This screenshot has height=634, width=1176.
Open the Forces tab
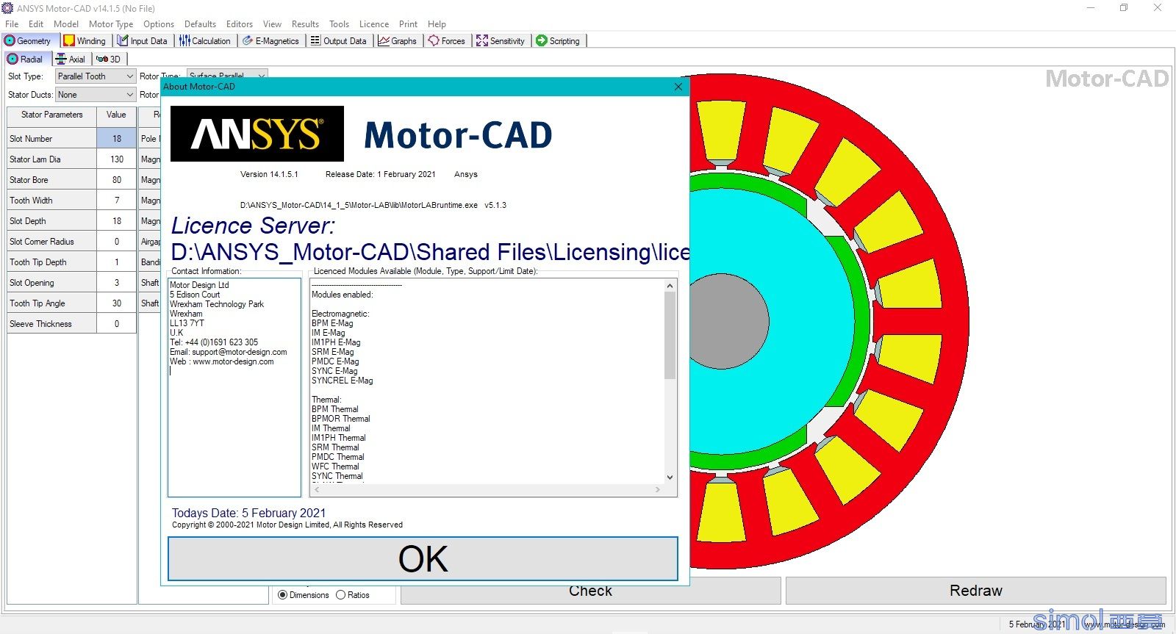pyautogui.click(x=447, y=41)
